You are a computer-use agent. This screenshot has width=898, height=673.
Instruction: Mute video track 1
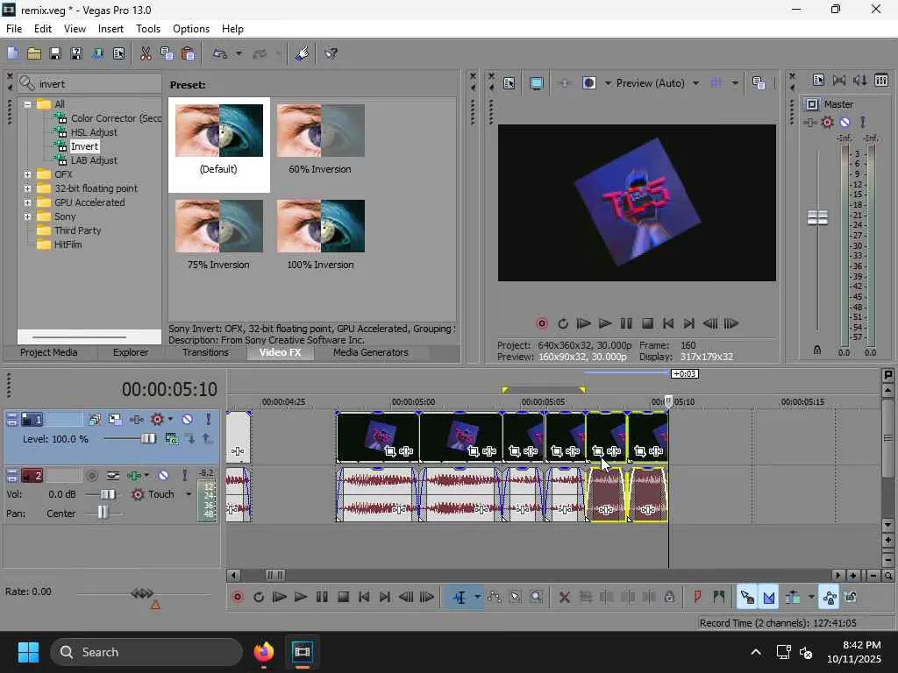pyautogui.click(x=188, y=420)
